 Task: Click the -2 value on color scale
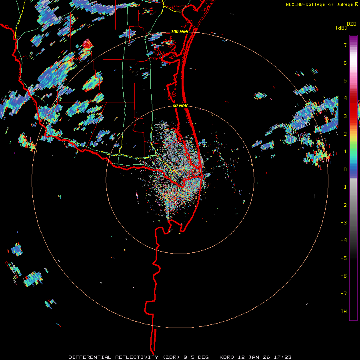point(344,205)
